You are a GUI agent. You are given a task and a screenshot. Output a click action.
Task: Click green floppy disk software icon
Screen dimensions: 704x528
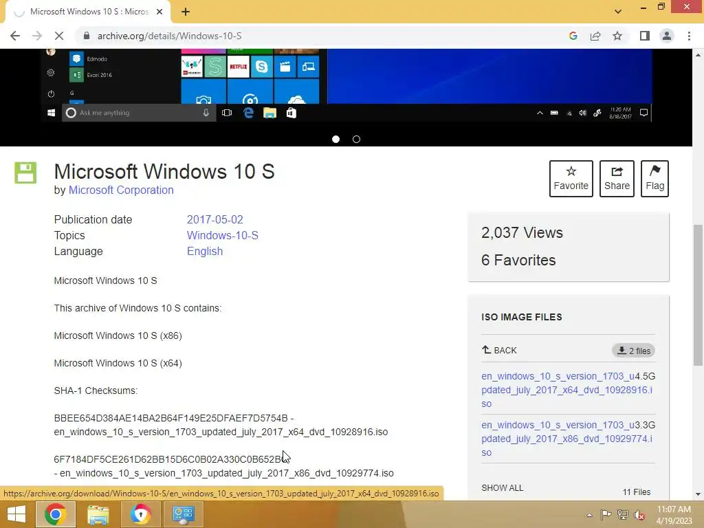[x=25, y=173]
